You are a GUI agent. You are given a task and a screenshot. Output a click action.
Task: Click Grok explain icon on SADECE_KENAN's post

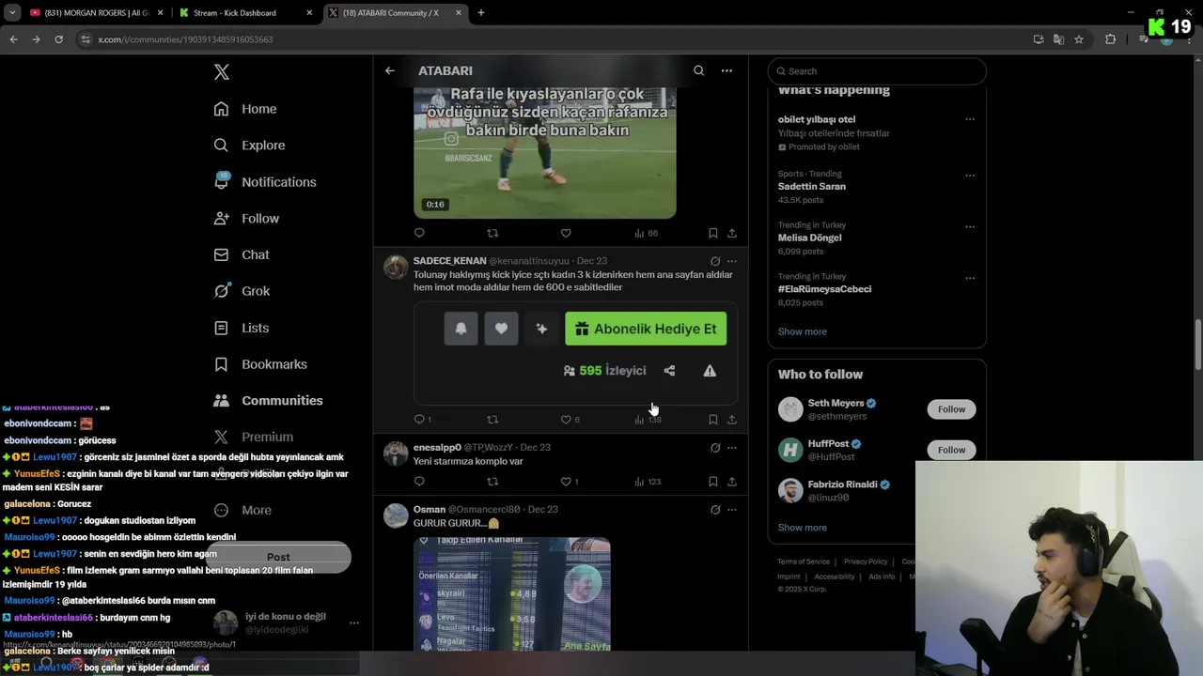[715, 261]
